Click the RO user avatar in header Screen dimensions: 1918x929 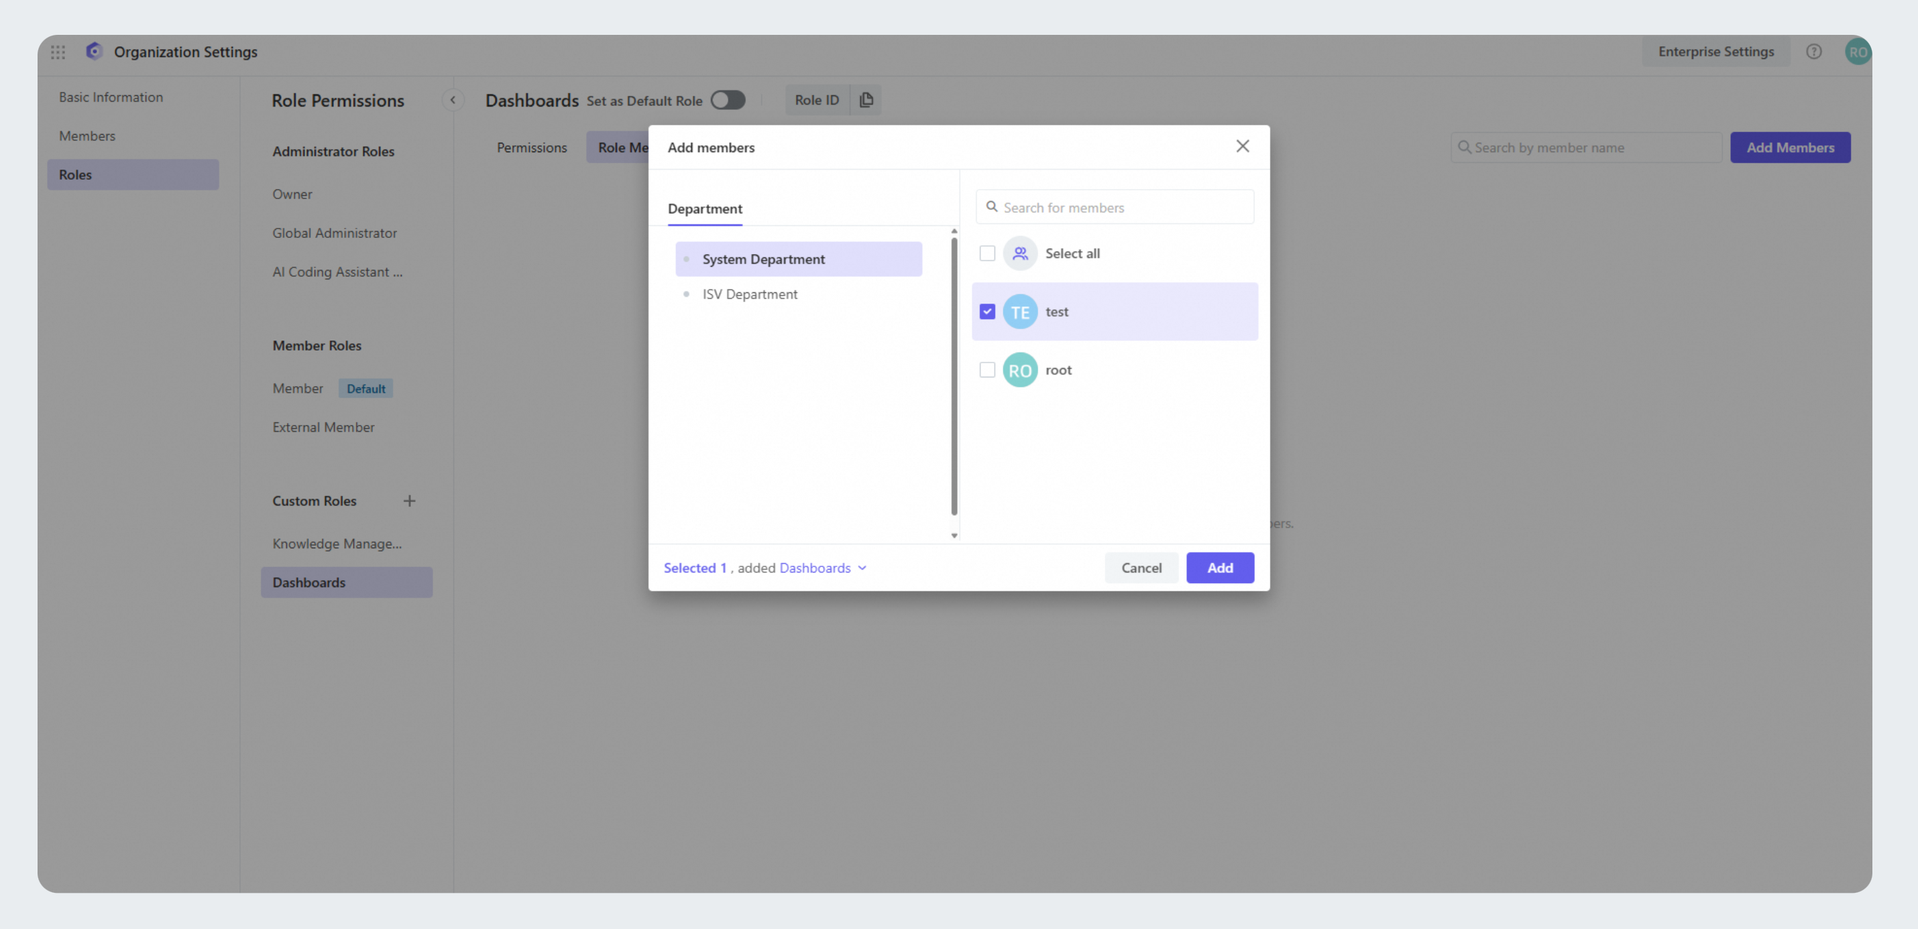click(1857, 52)
